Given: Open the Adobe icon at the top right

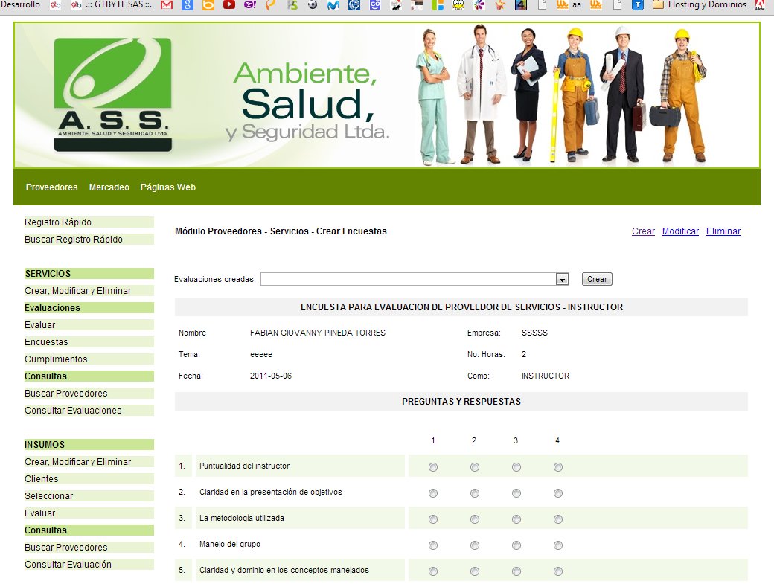Looking at the screenshot, I should point(759,6).
